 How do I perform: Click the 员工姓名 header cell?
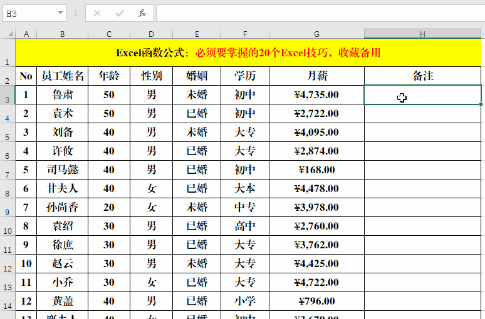click(x=63, y=76)
